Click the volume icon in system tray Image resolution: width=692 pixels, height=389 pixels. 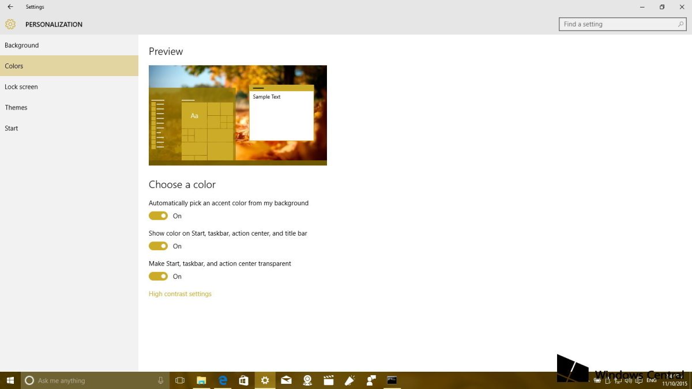pos(628,380)
